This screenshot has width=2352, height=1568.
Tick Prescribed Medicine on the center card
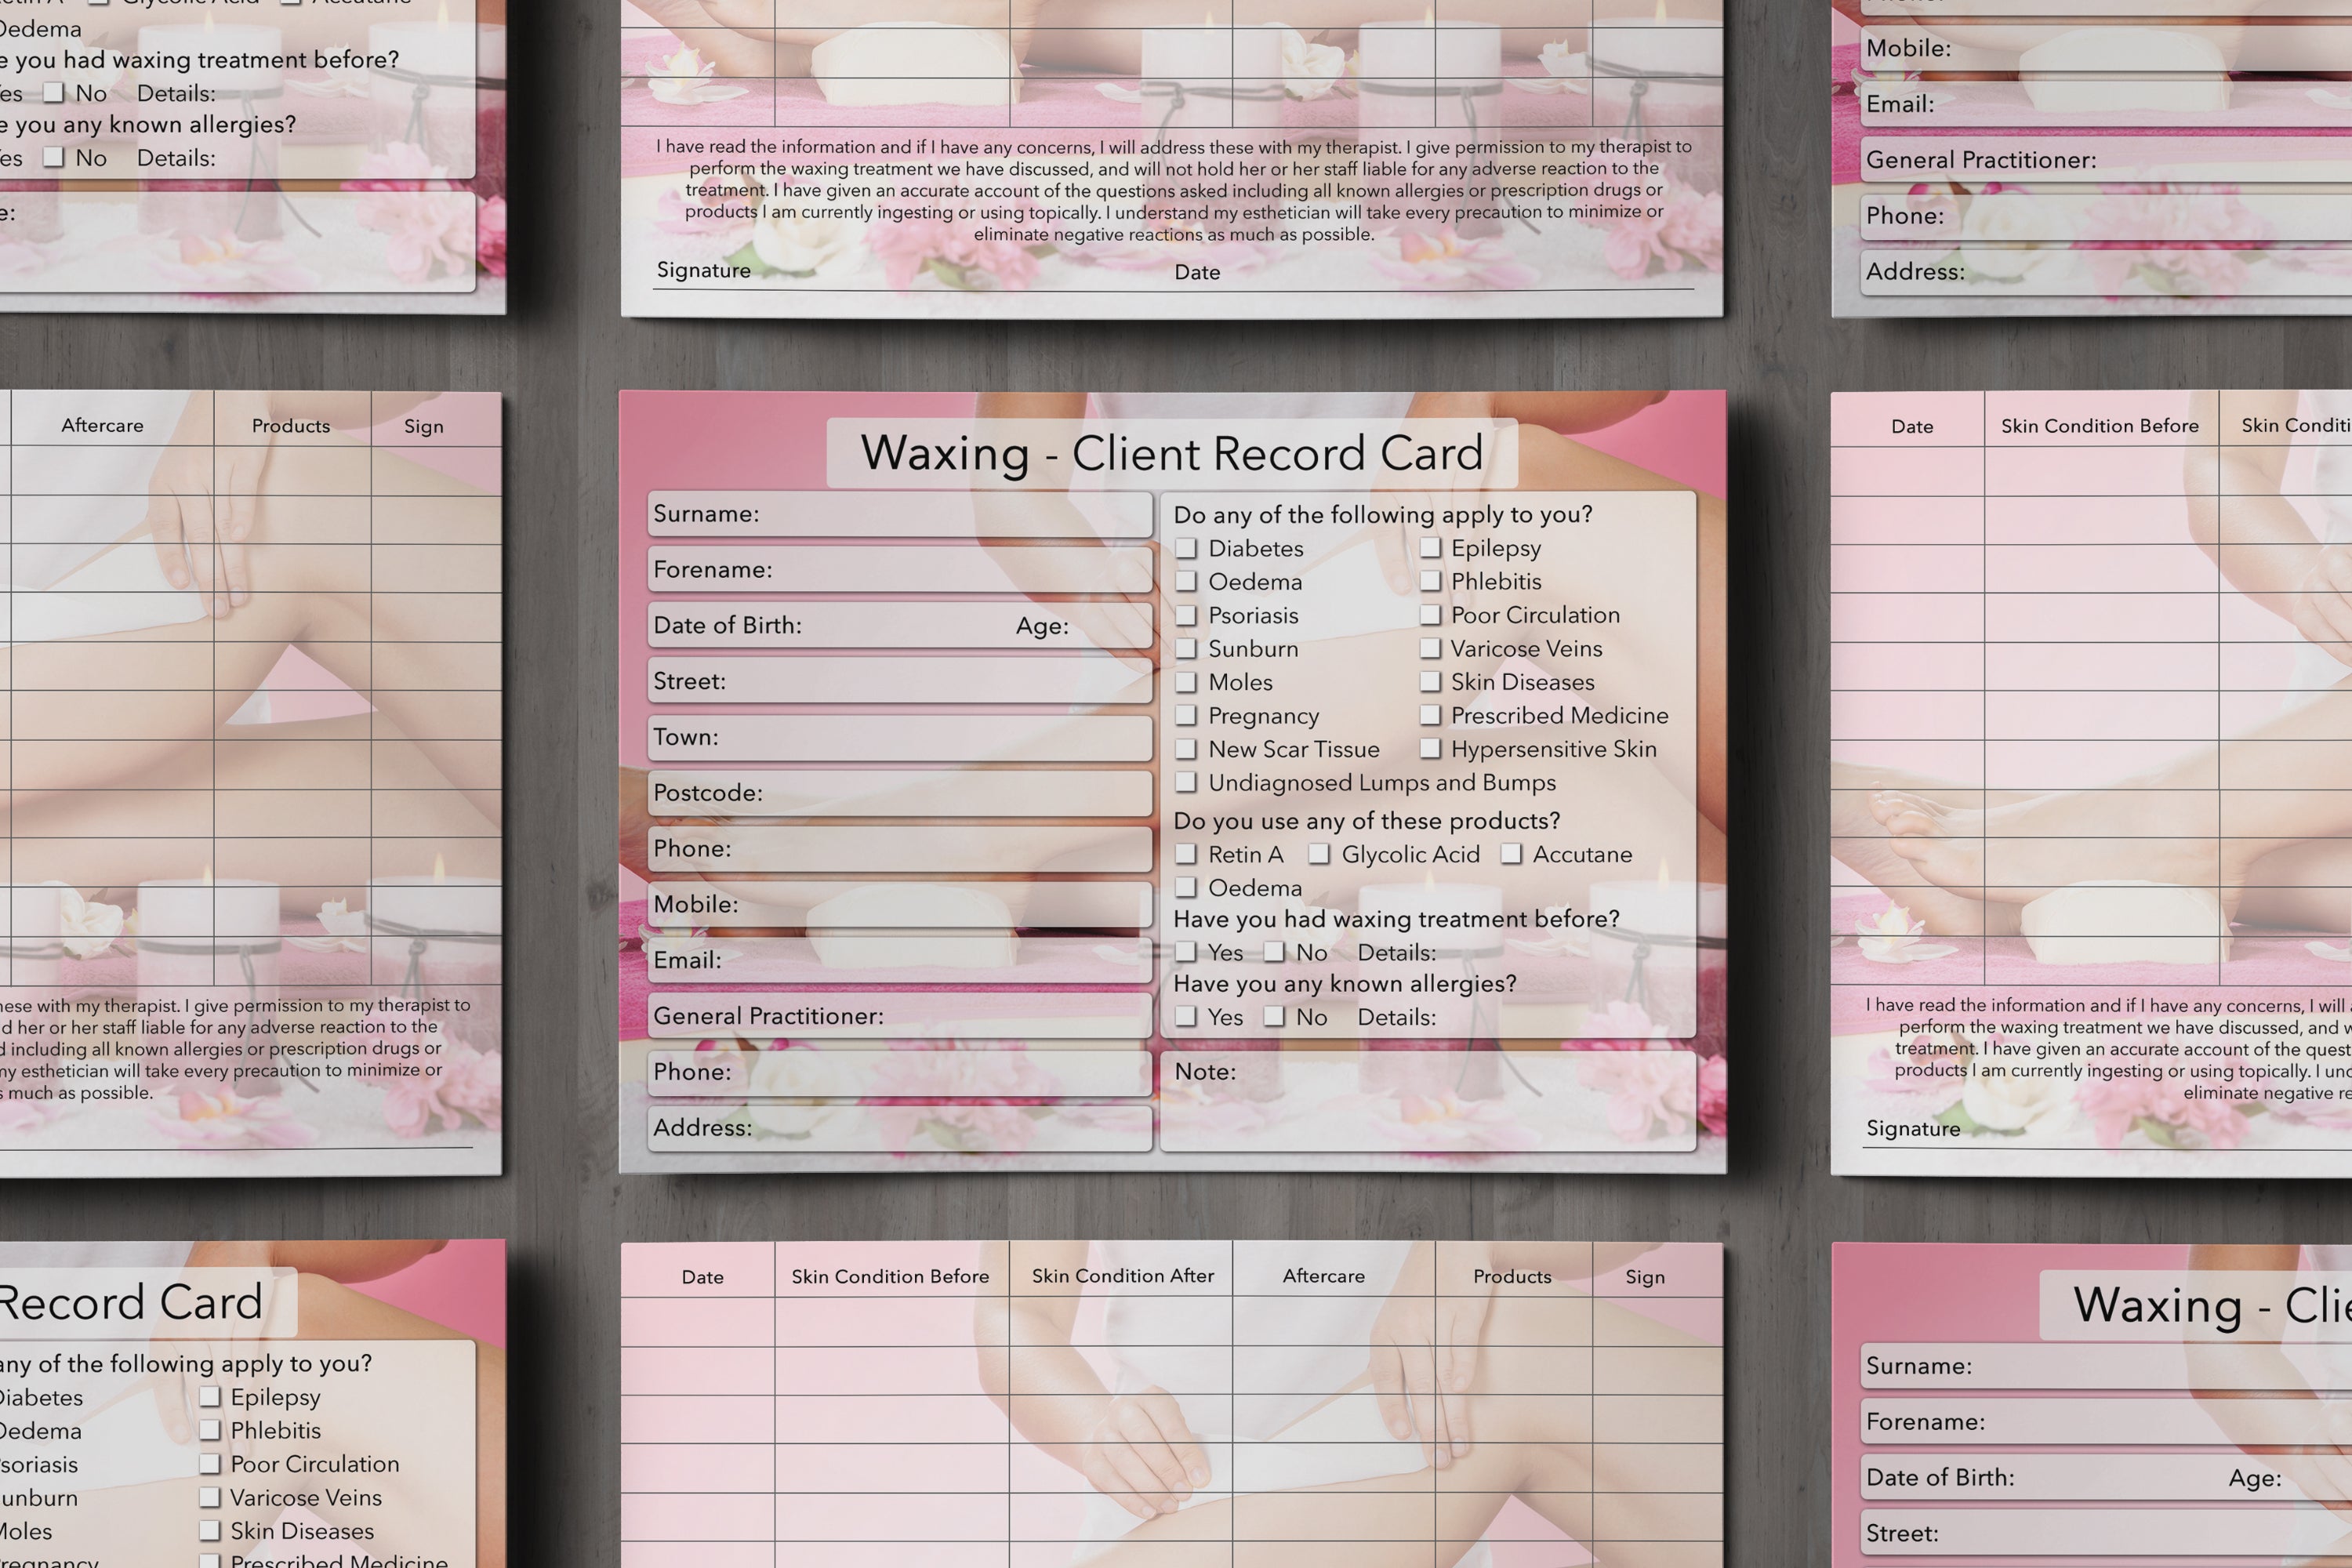1431,715
